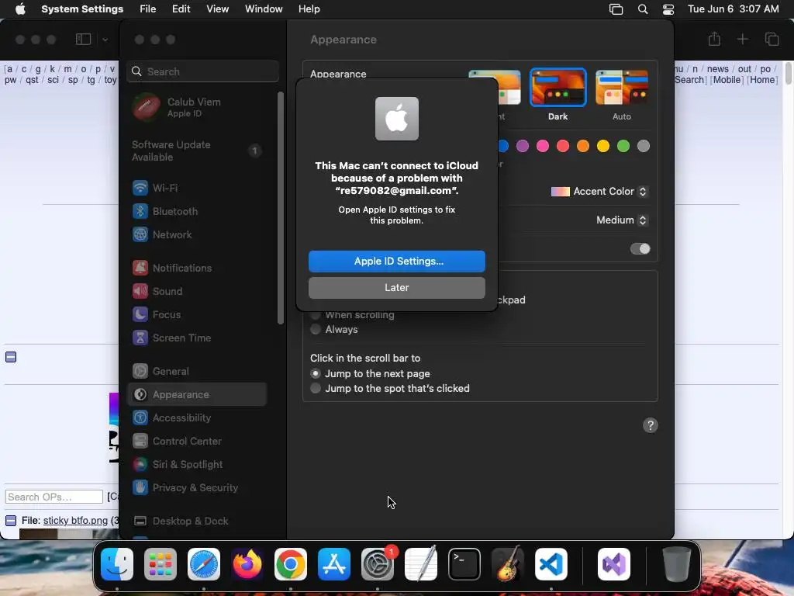The width and height of the screenshot is (794, 596).
Task: Open Siri & Spotlight settings
Action: (197, 465)
